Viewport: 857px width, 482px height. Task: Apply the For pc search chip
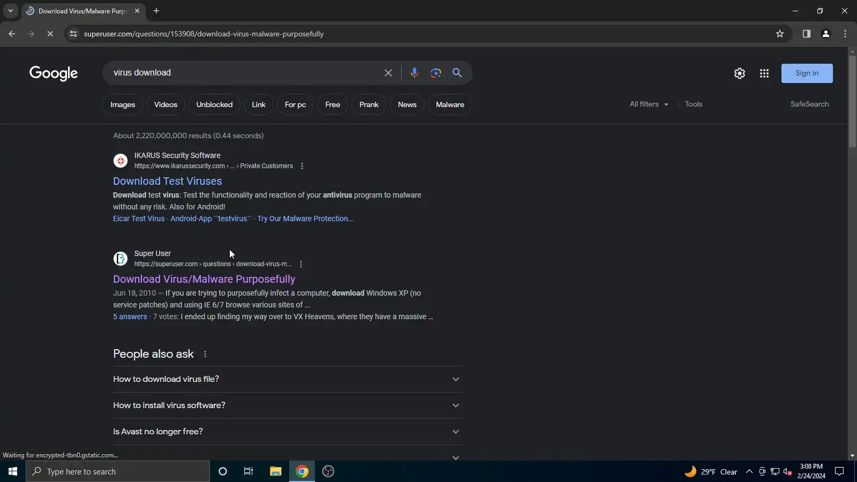(296, 104)
